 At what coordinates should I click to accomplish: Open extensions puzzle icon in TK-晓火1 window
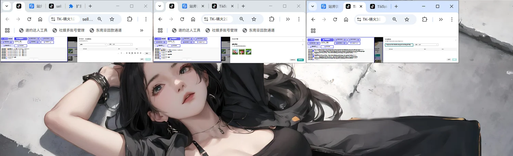(130, 19)
